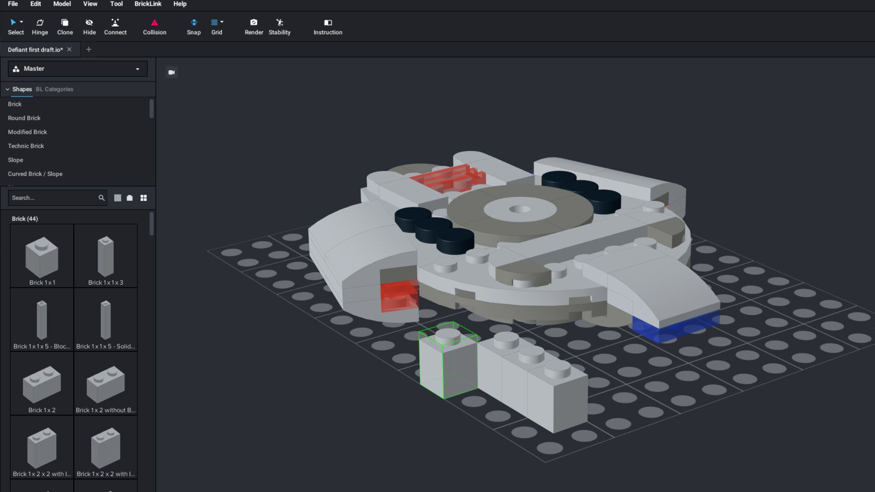Open Instruction maker

click(328, 26)
